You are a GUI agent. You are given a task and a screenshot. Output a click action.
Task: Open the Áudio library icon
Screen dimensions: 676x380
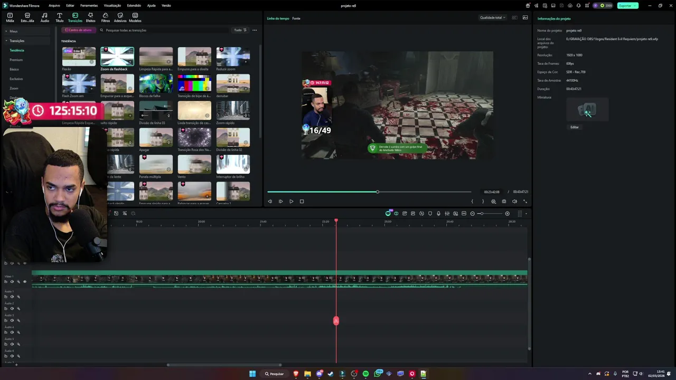click(44, 17)
